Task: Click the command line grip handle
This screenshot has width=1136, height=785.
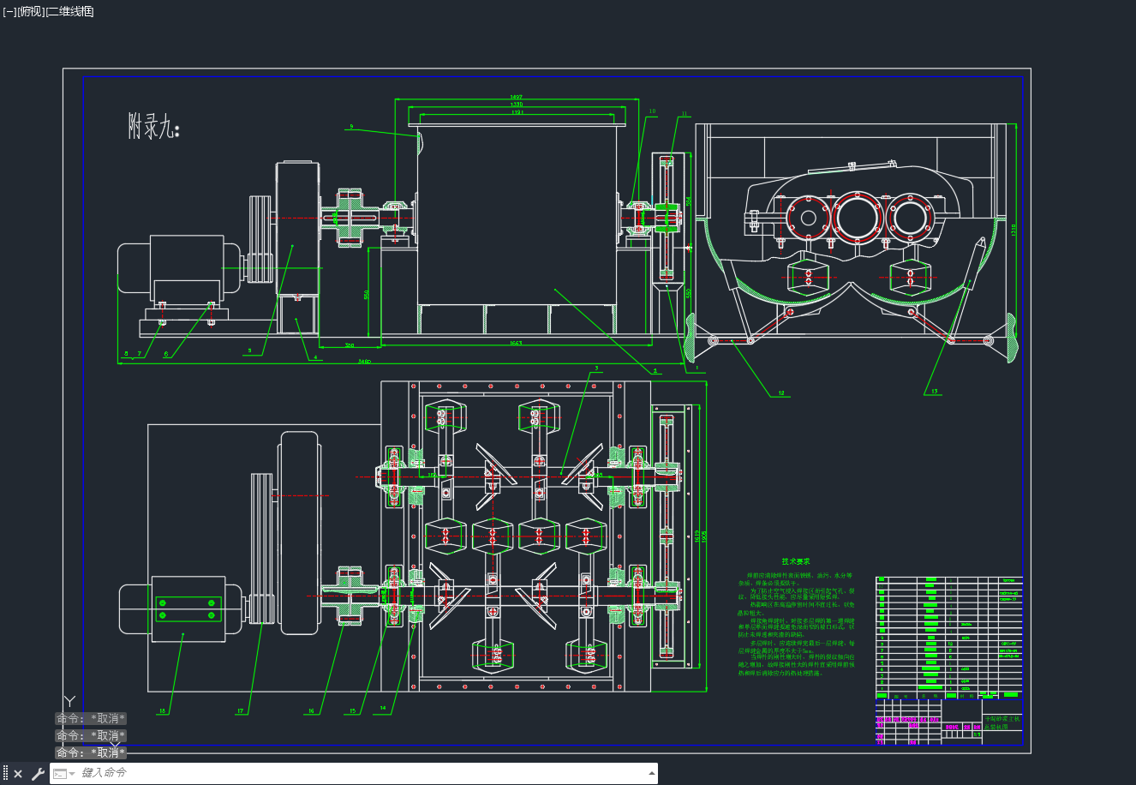Action: [x=5, y=774]
